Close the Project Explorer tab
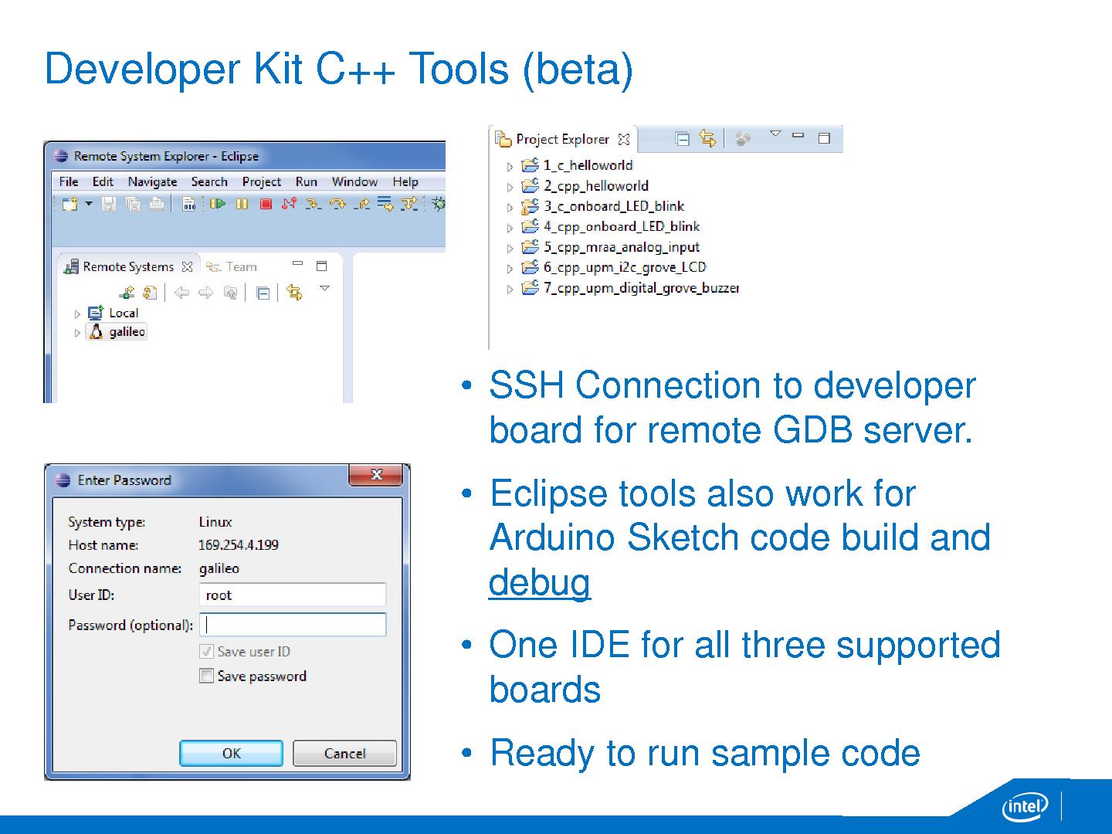Screen dimensions: 1112x834 [624, 139]
